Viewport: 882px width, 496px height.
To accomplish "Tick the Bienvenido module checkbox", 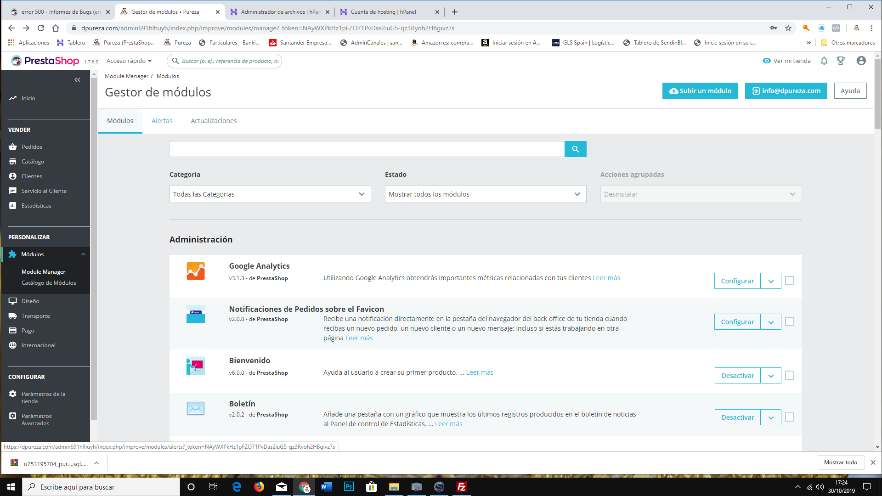I will 790,376.
